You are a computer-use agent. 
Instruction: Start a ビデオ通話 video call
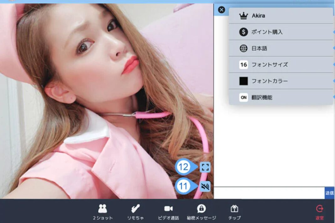(x=168, y=212)
